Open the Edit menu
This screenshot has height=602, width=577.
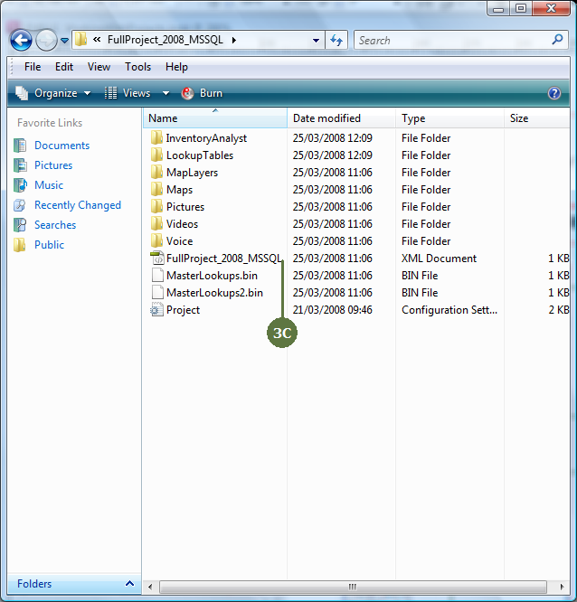point(64,67)
